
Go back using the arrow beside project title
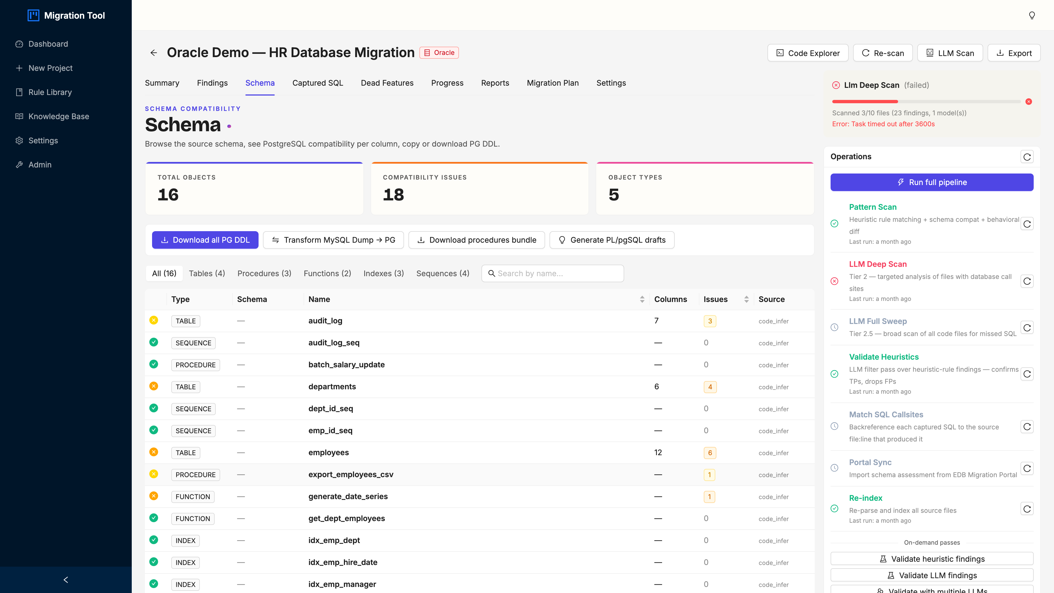point(153,53)
